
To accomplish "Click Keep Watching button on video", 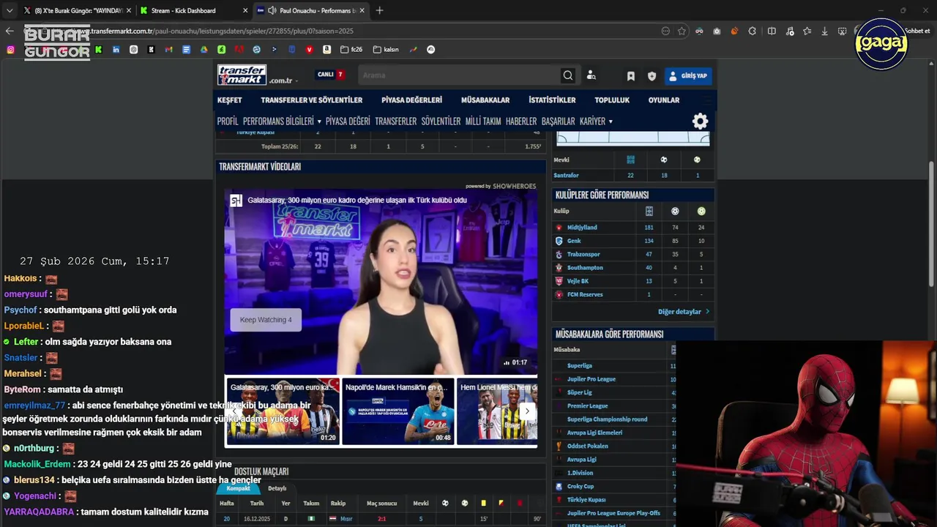I will (266, 320).
